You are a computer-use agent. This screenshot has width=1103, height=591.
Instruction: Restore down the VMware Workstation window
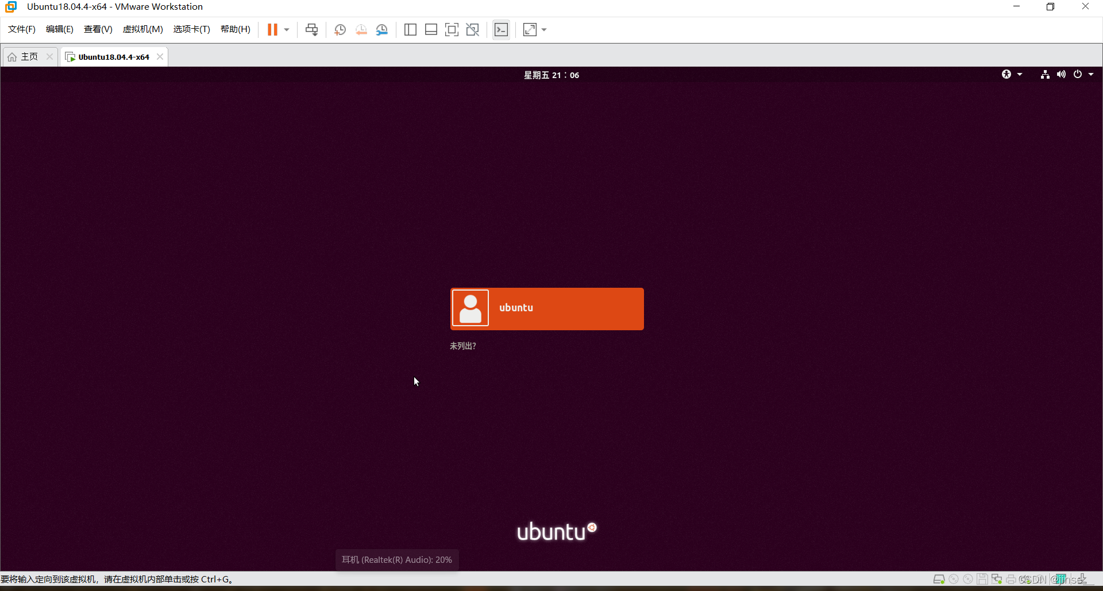[1050, 7]
